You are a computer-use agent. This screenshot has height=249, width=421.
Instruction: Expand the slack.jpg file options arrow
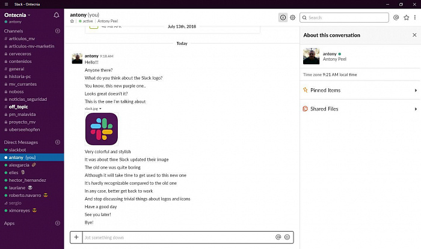coord(100,109)
